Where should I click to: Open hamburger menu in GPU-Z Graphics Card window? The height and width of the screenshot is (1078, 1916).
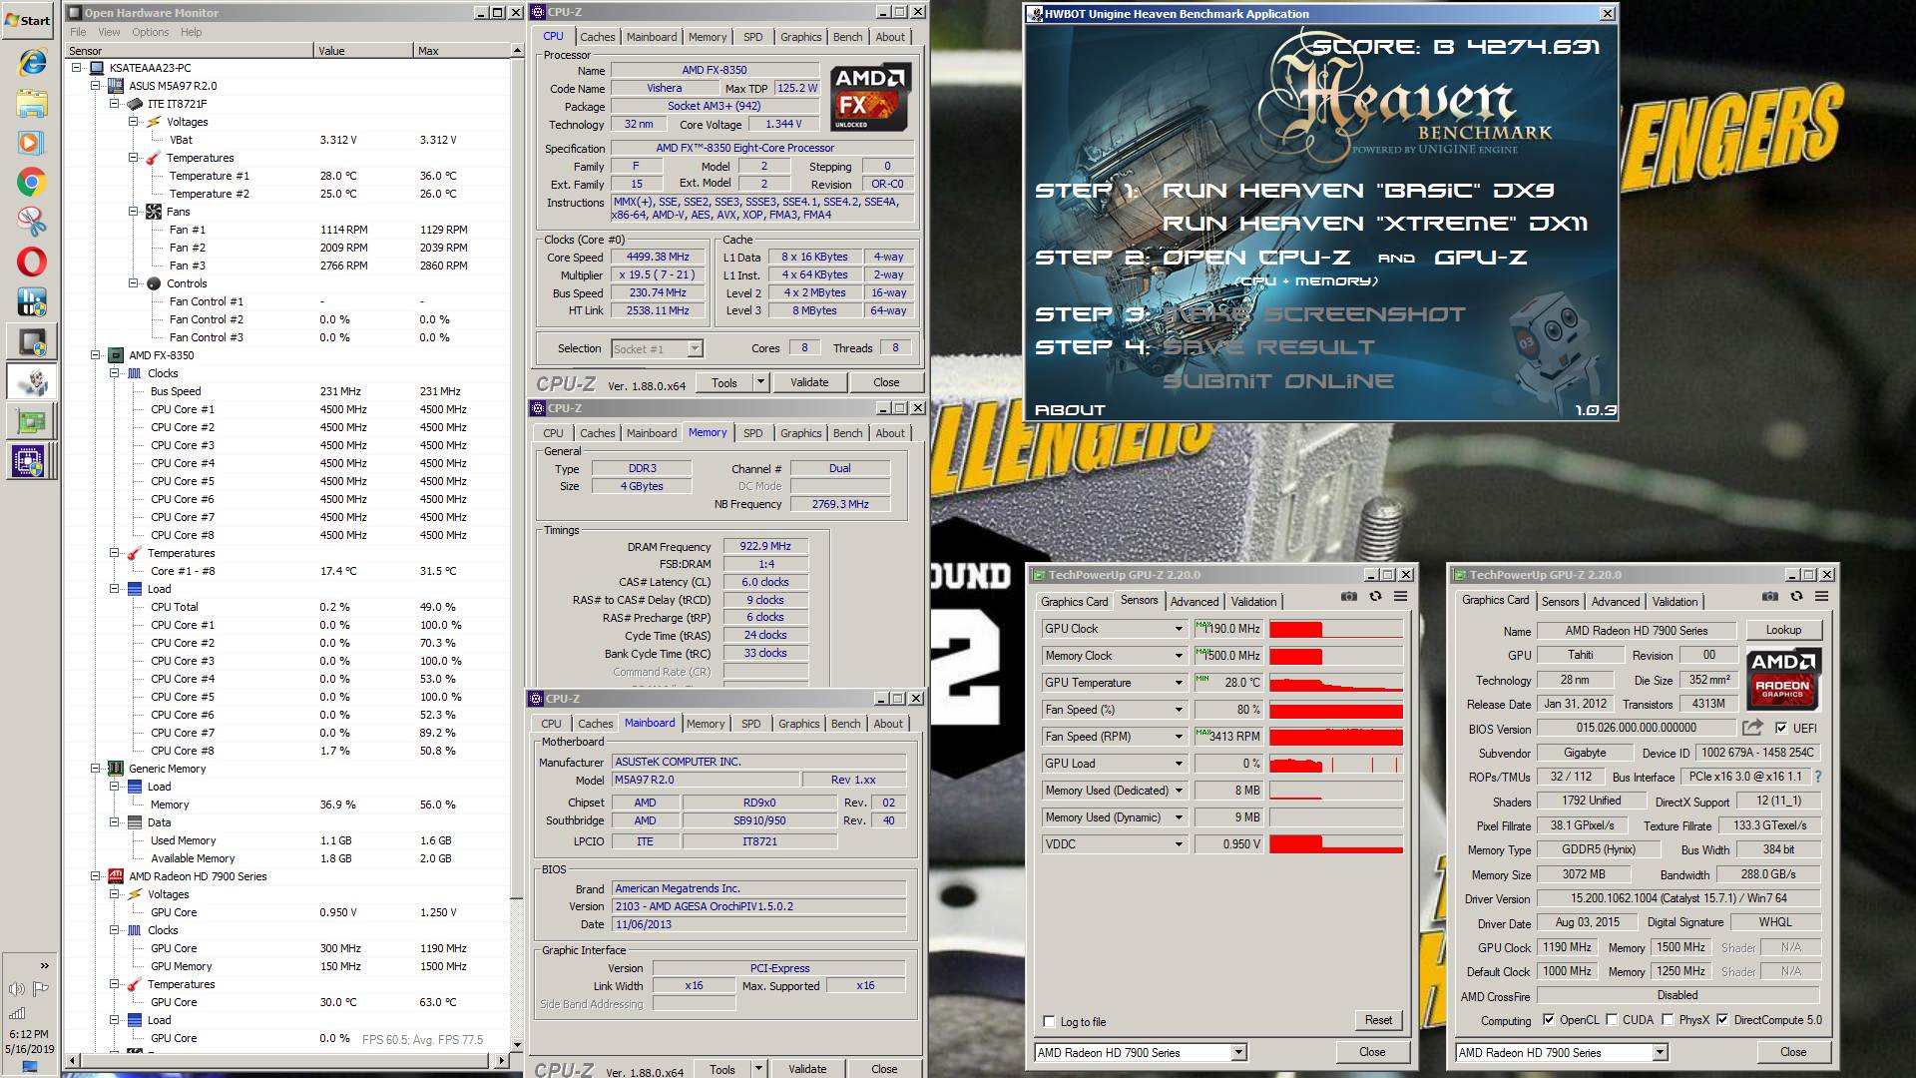[x=1821, y=596]
